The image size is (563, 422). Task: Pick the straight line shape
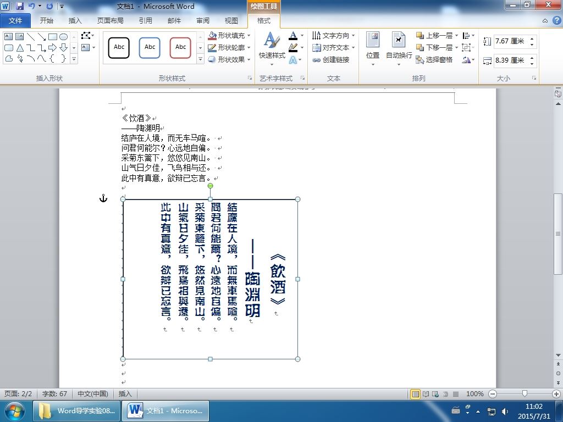(31, 37)
